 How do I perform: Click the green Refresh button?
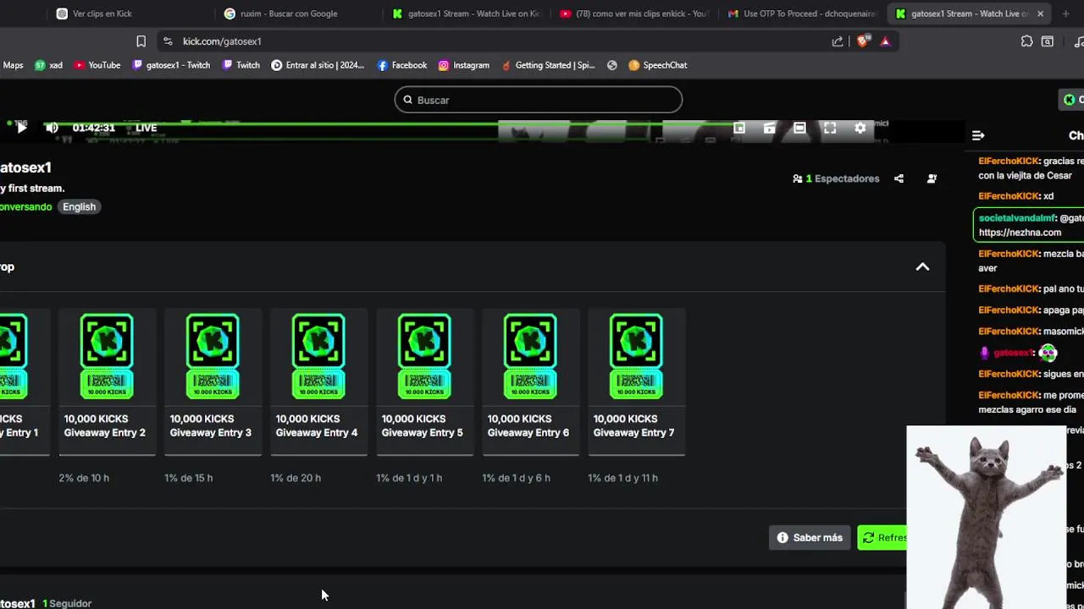(882, 538)
